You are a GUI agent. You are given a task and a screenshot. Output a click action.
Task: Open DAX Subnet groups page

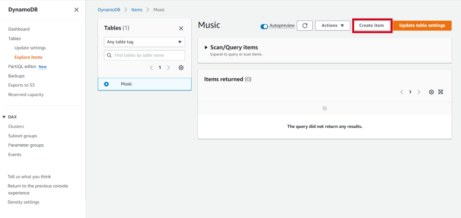point(23,136)
